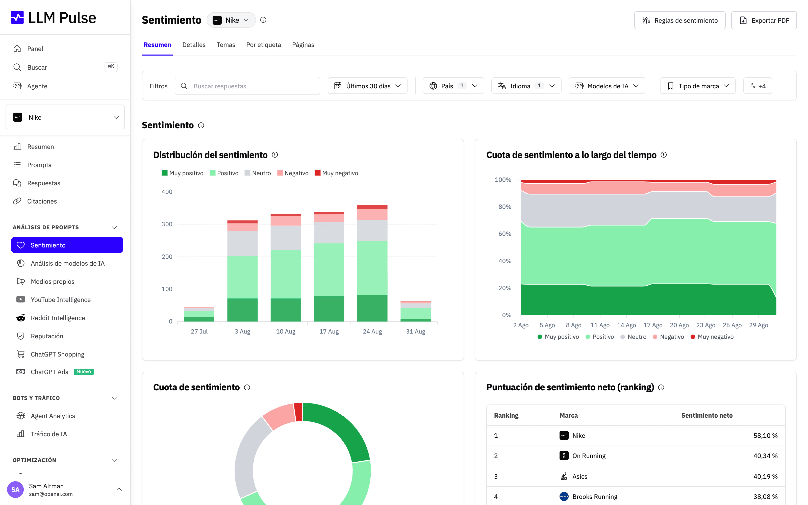Open Idioma filter dropdown
This screenshot has width=808, height=505.
tap(526, 86)
